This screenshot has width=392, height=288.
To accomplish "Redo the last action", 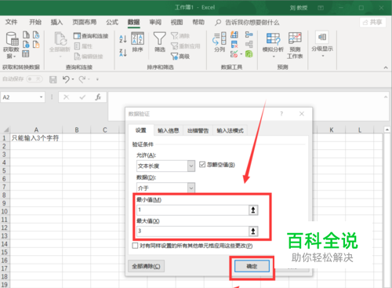I will point(82,79).
